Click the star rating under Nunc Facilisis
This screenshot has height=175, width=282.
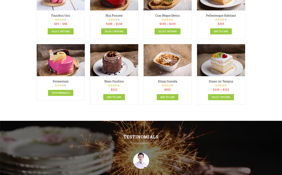[114, 85]
